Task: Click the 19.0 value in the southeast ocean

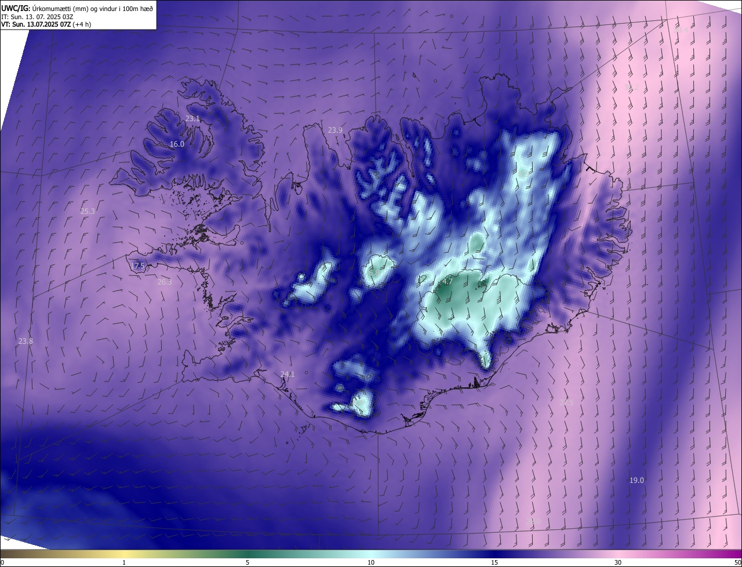Action: 636,481
